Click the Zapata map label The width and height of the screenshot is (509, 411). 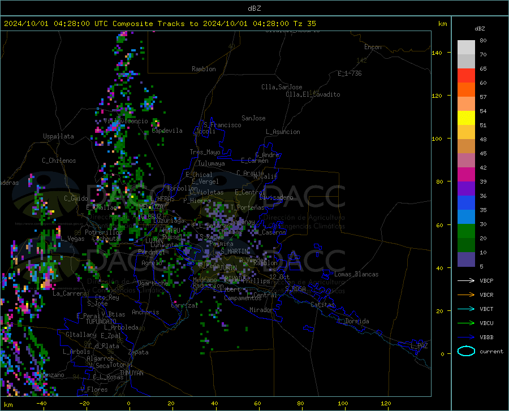(x=139, y=352)
